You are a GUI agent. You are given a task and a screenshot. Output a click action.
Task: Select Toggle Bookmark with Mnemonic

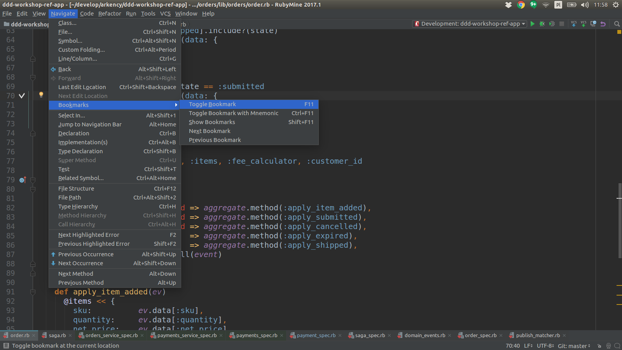click(x=234, y=113)
